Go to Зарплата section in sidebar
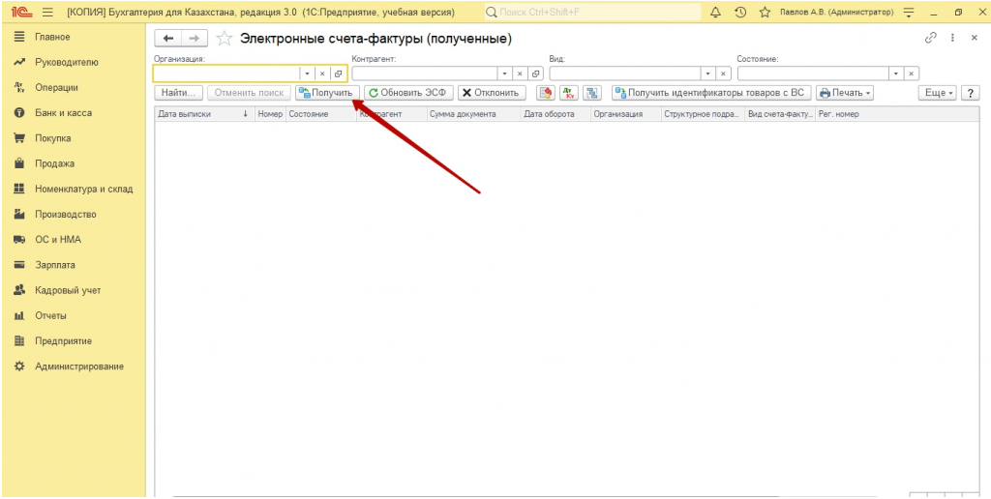The image size is (991, 499). tap(55, 265)
